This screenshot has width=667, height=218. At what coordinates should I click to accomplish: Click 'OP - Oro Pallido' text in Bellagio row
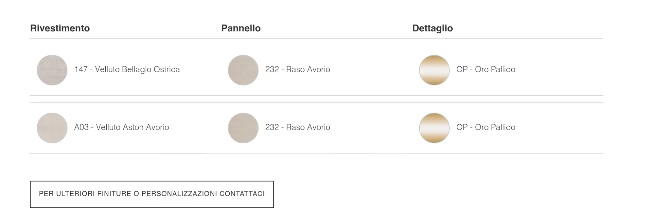tap(486, 69)
